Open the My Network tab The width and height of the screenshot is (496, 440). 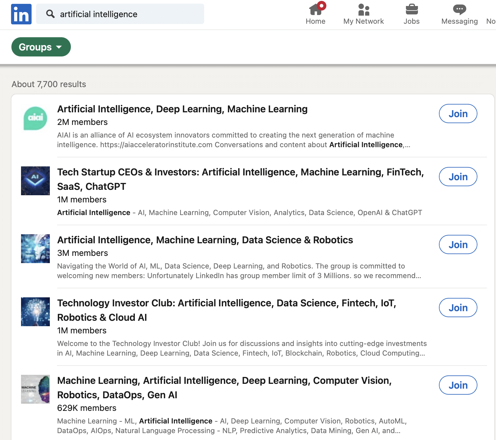(364, 14)
